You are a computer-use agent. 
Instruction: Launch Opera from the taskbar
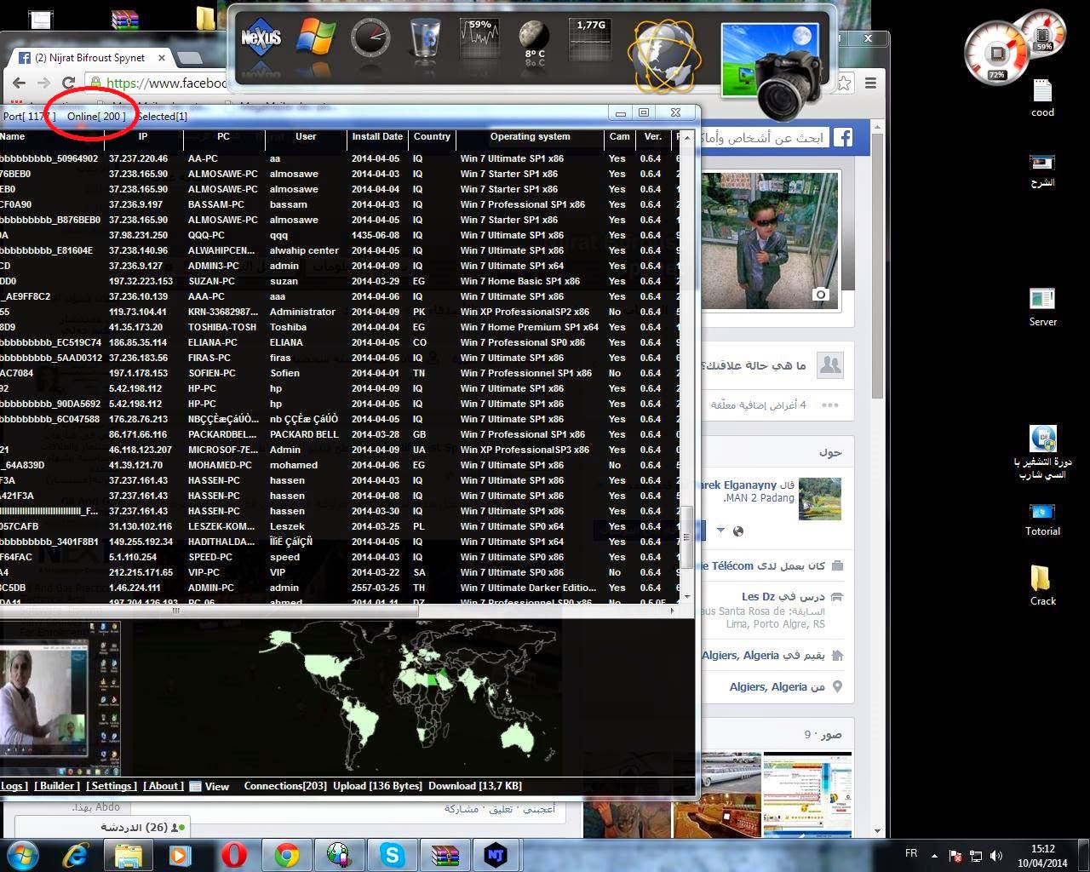pos(234,854)
